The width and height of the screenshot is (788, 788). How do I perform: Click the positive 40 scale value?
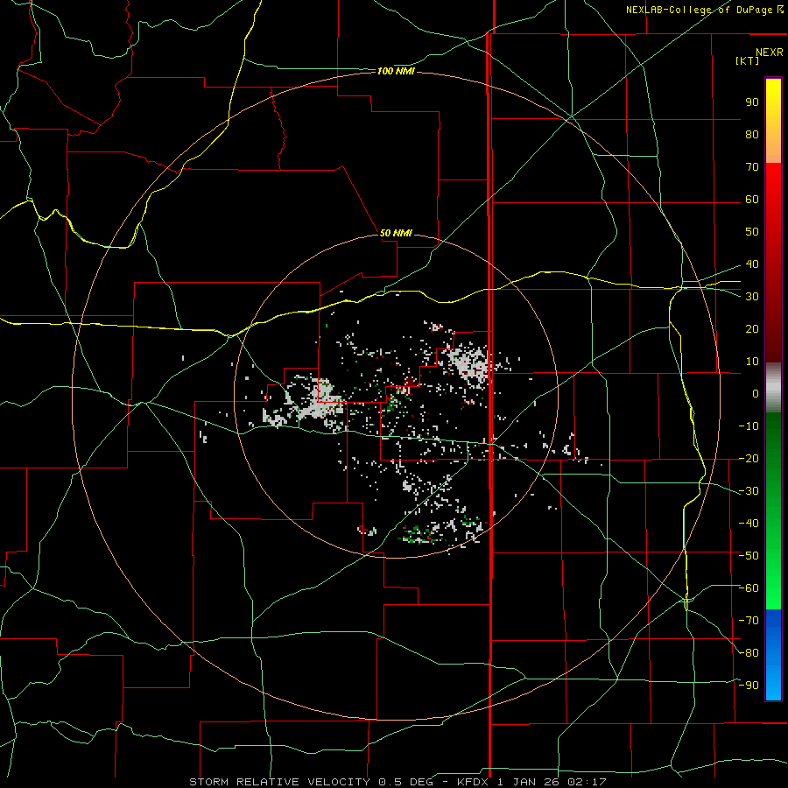[752, 264]
